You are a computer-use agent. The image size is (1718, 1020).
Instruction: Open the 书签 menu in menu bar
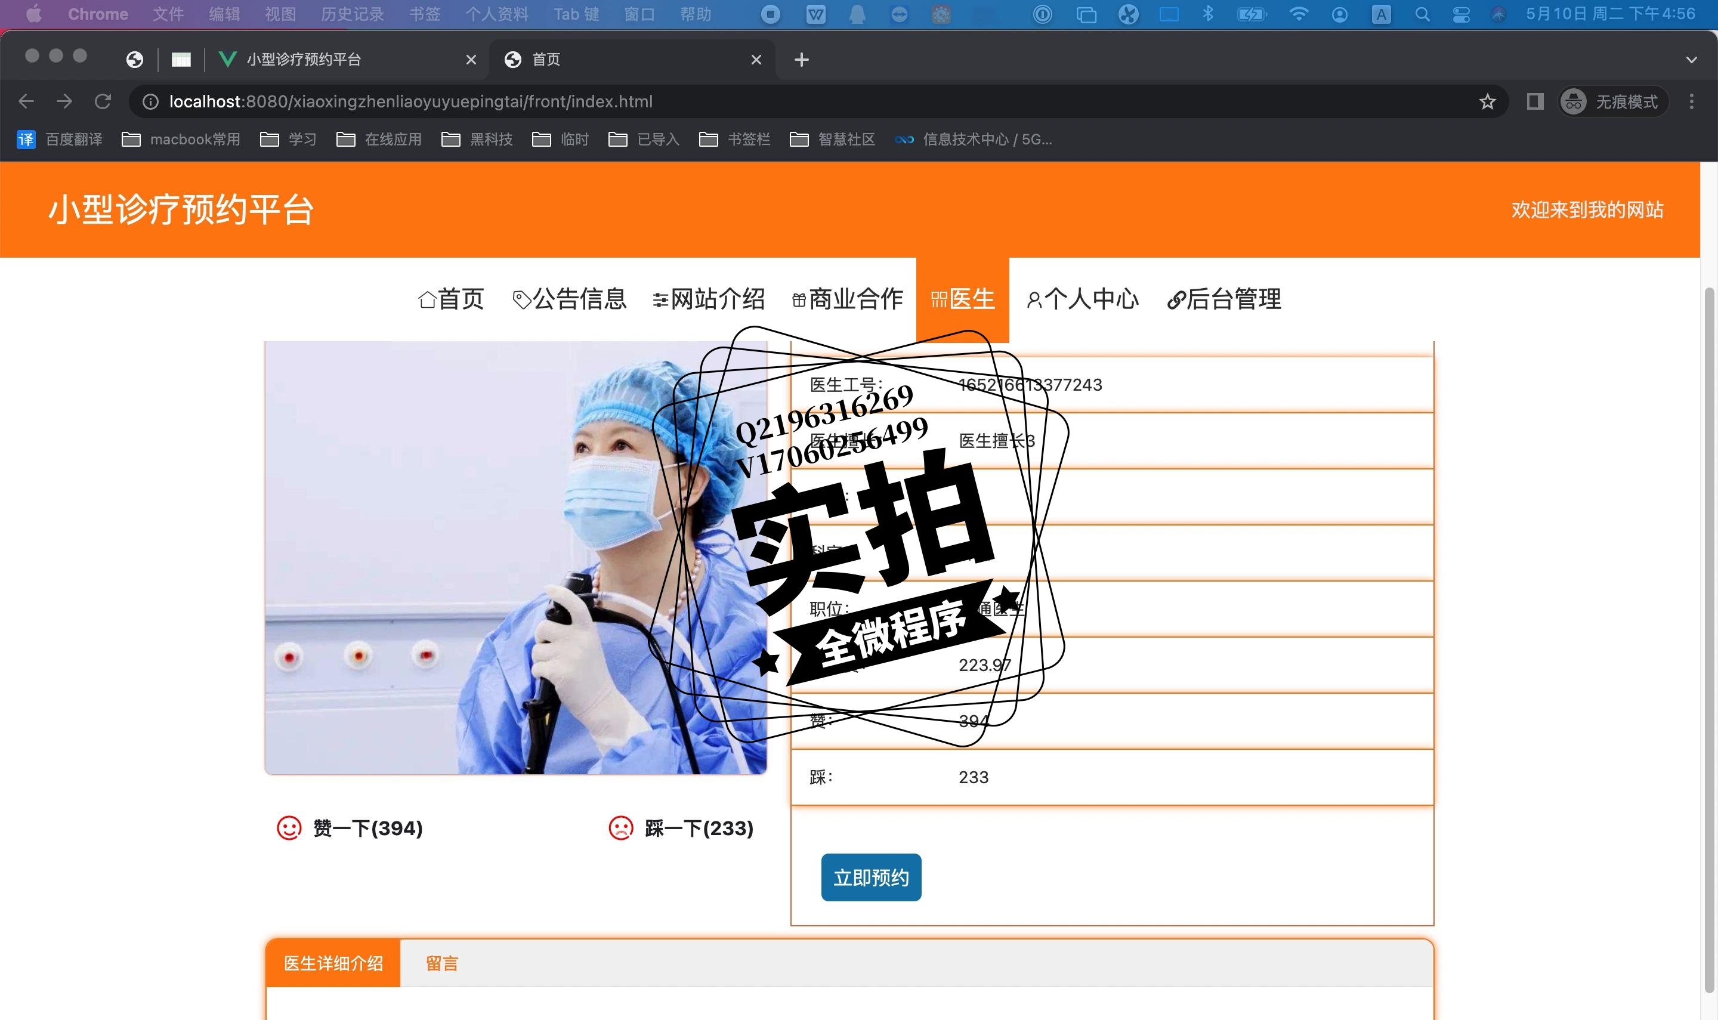click(424, 14)
